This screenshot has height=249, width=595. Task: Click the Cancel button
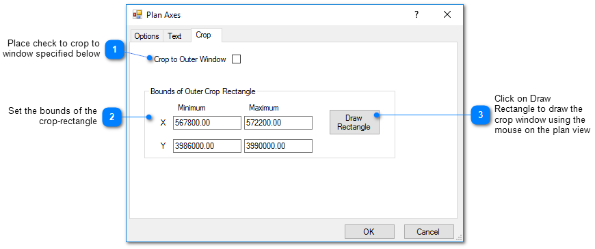click(428, 231)
